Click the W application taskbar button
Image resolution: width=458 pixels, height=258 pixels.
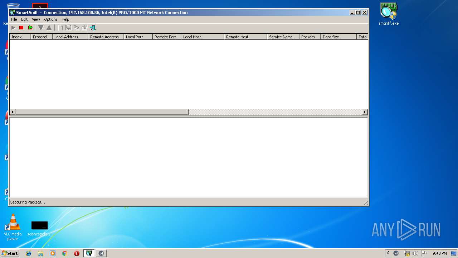[101, 253]
